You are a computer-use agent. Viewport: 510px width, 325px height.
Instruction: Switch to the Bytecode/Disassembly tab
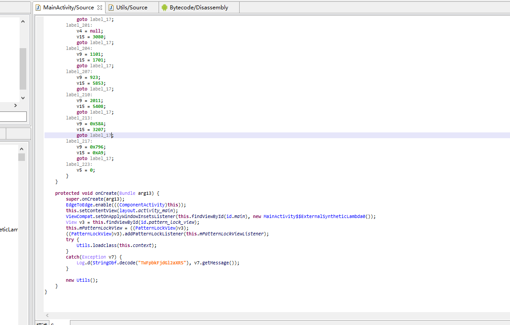click(199, 8)
